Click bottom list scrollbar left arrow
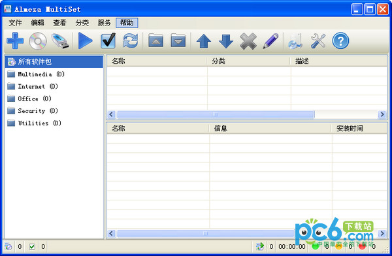 click(x=111, y=233)
